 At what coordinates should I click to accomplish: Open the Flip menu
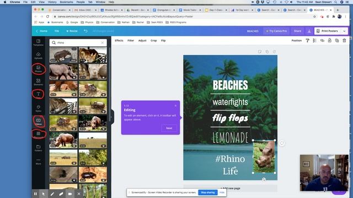[x=163, y=40]
